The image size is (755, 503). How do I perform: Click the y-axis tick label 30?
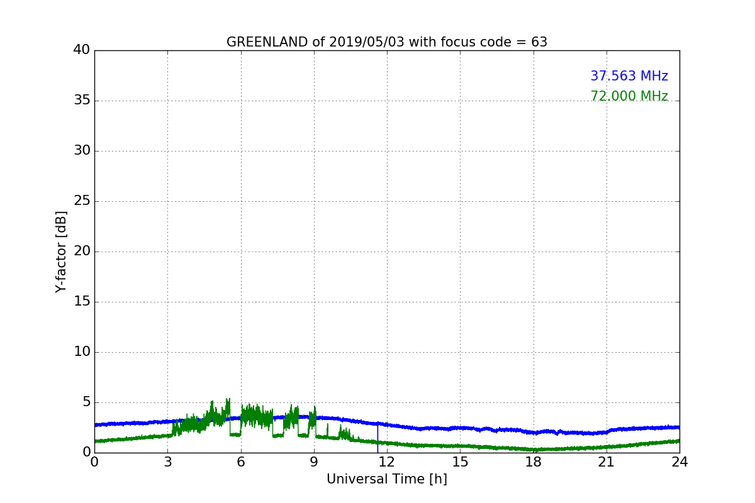point(82,151)
